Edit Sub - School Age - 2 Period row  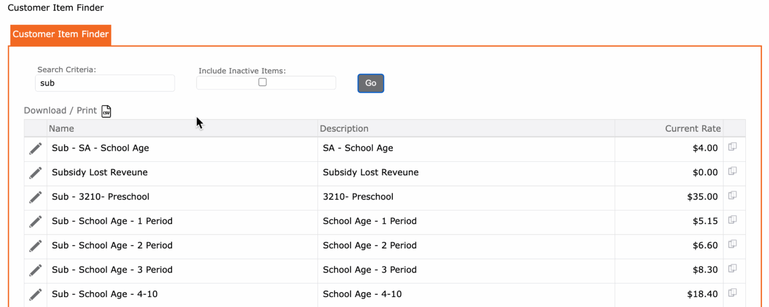coord(36,246)
